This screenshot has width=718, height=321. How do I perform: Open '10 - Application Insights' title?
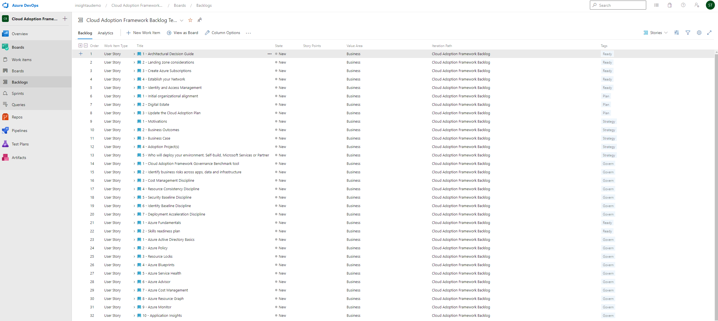click(162, 316)
